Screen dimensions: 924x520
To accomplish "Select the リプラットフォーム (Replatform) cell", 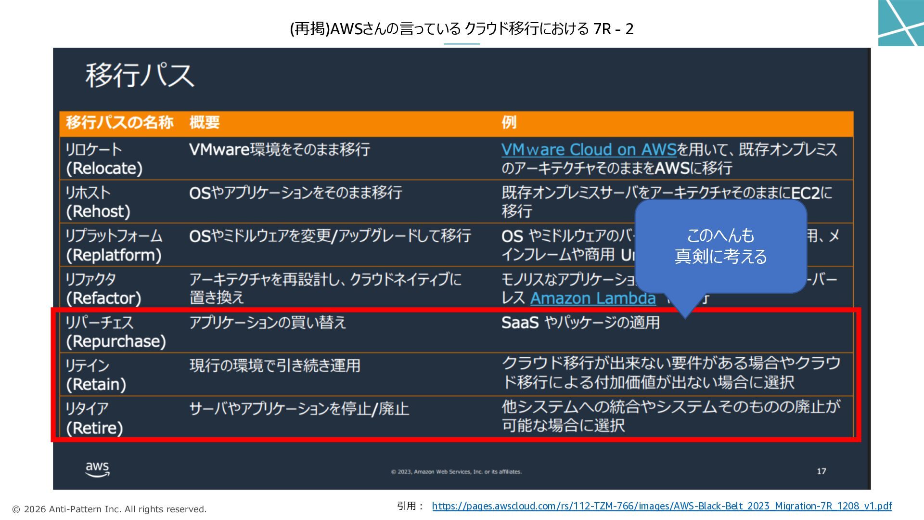I will pyautogui.click(x=114, y=245).
